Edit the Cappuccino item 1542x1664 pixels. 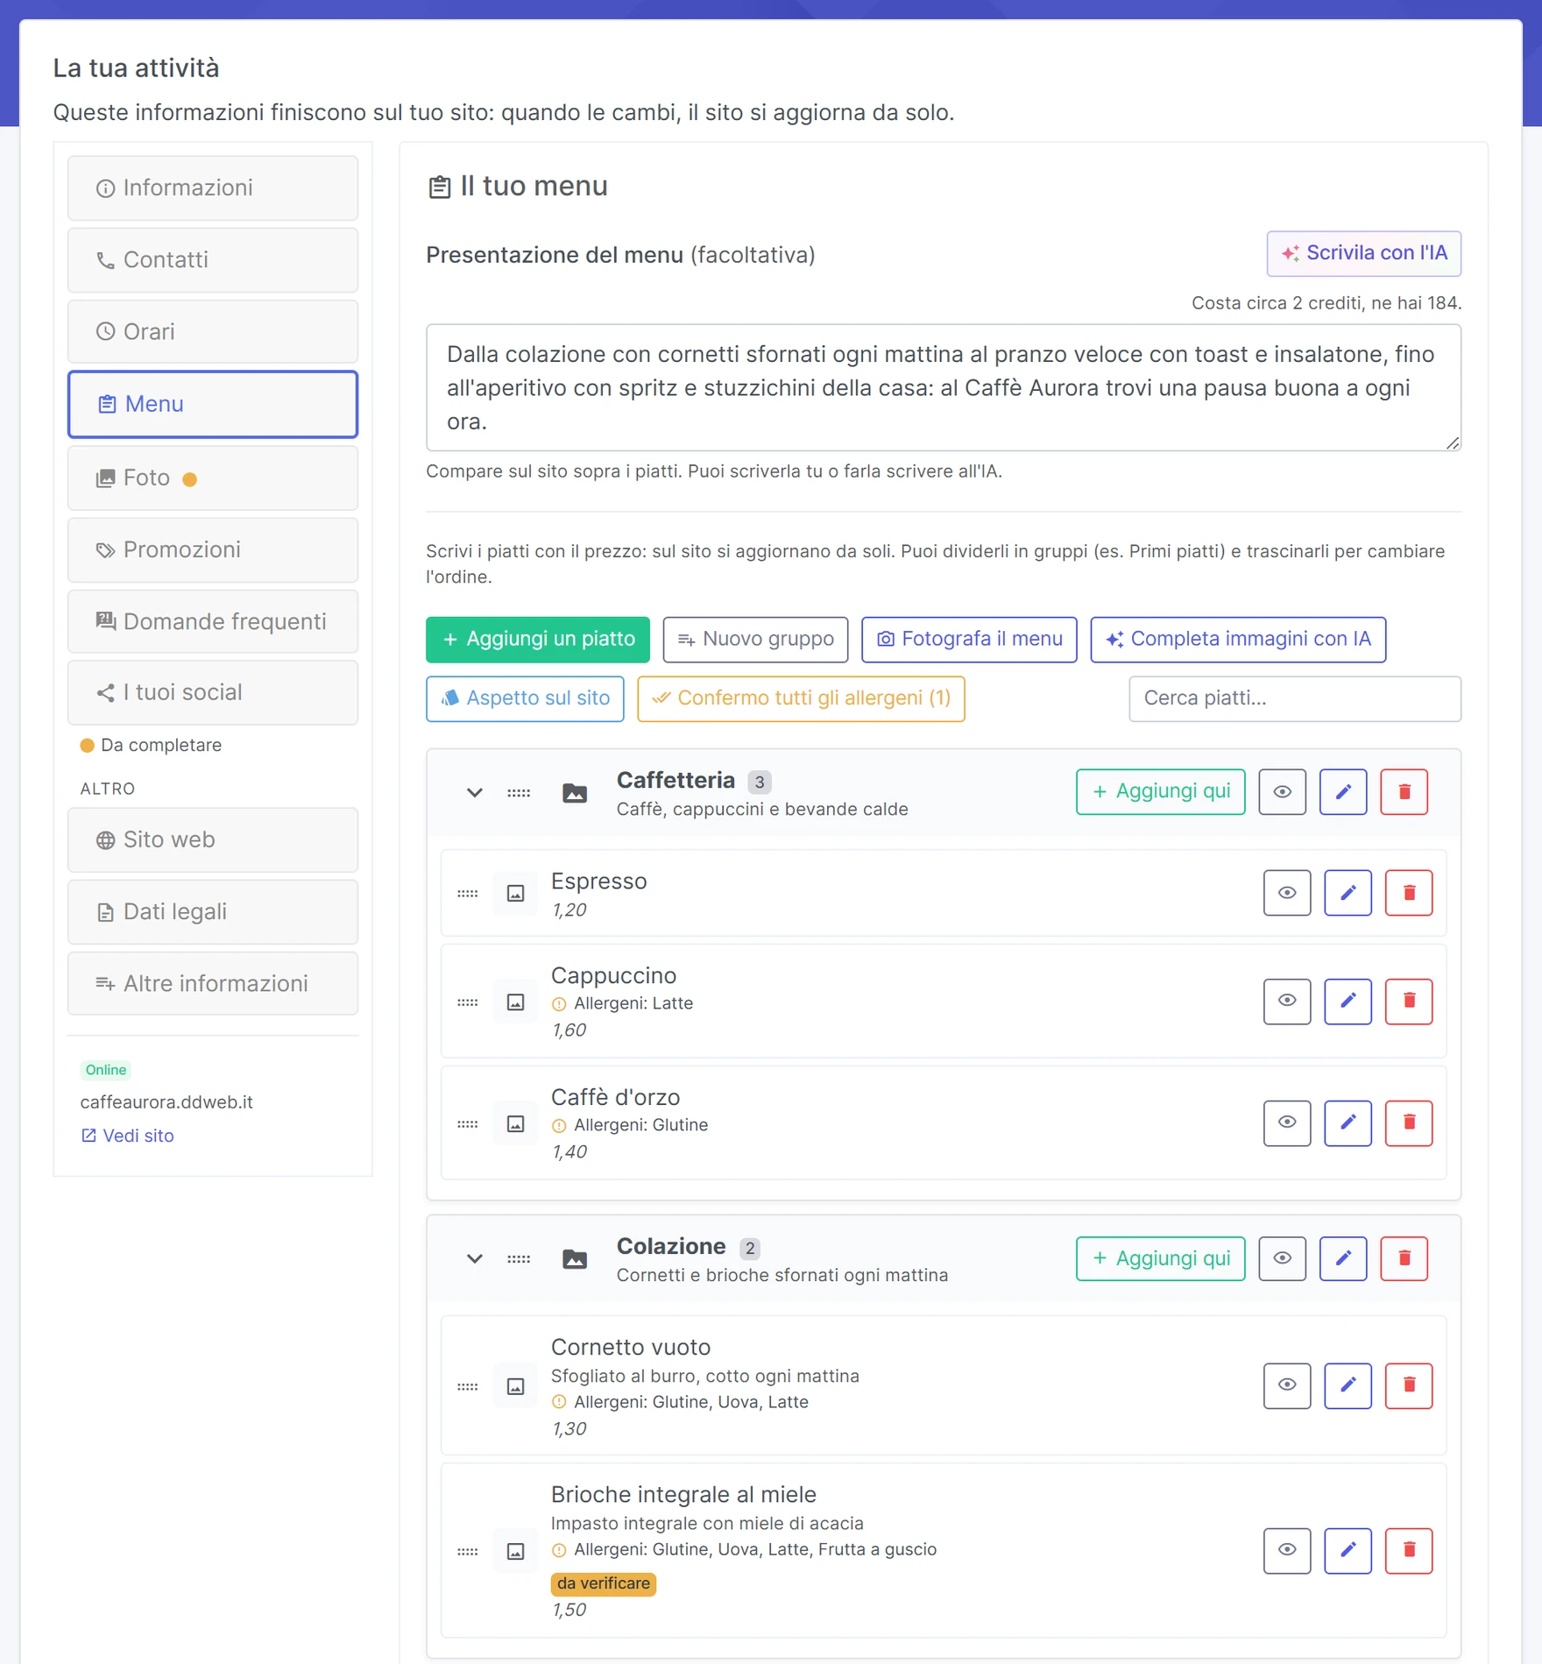pos(1347,1001)
